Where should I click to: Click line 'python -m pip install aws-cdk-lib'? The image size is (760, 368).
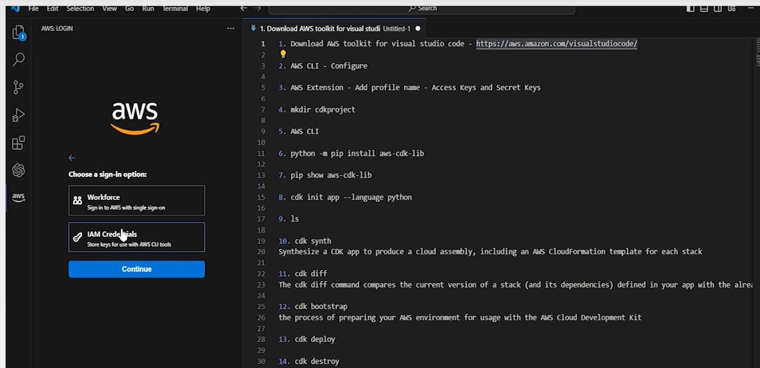[x=357, y=153]
